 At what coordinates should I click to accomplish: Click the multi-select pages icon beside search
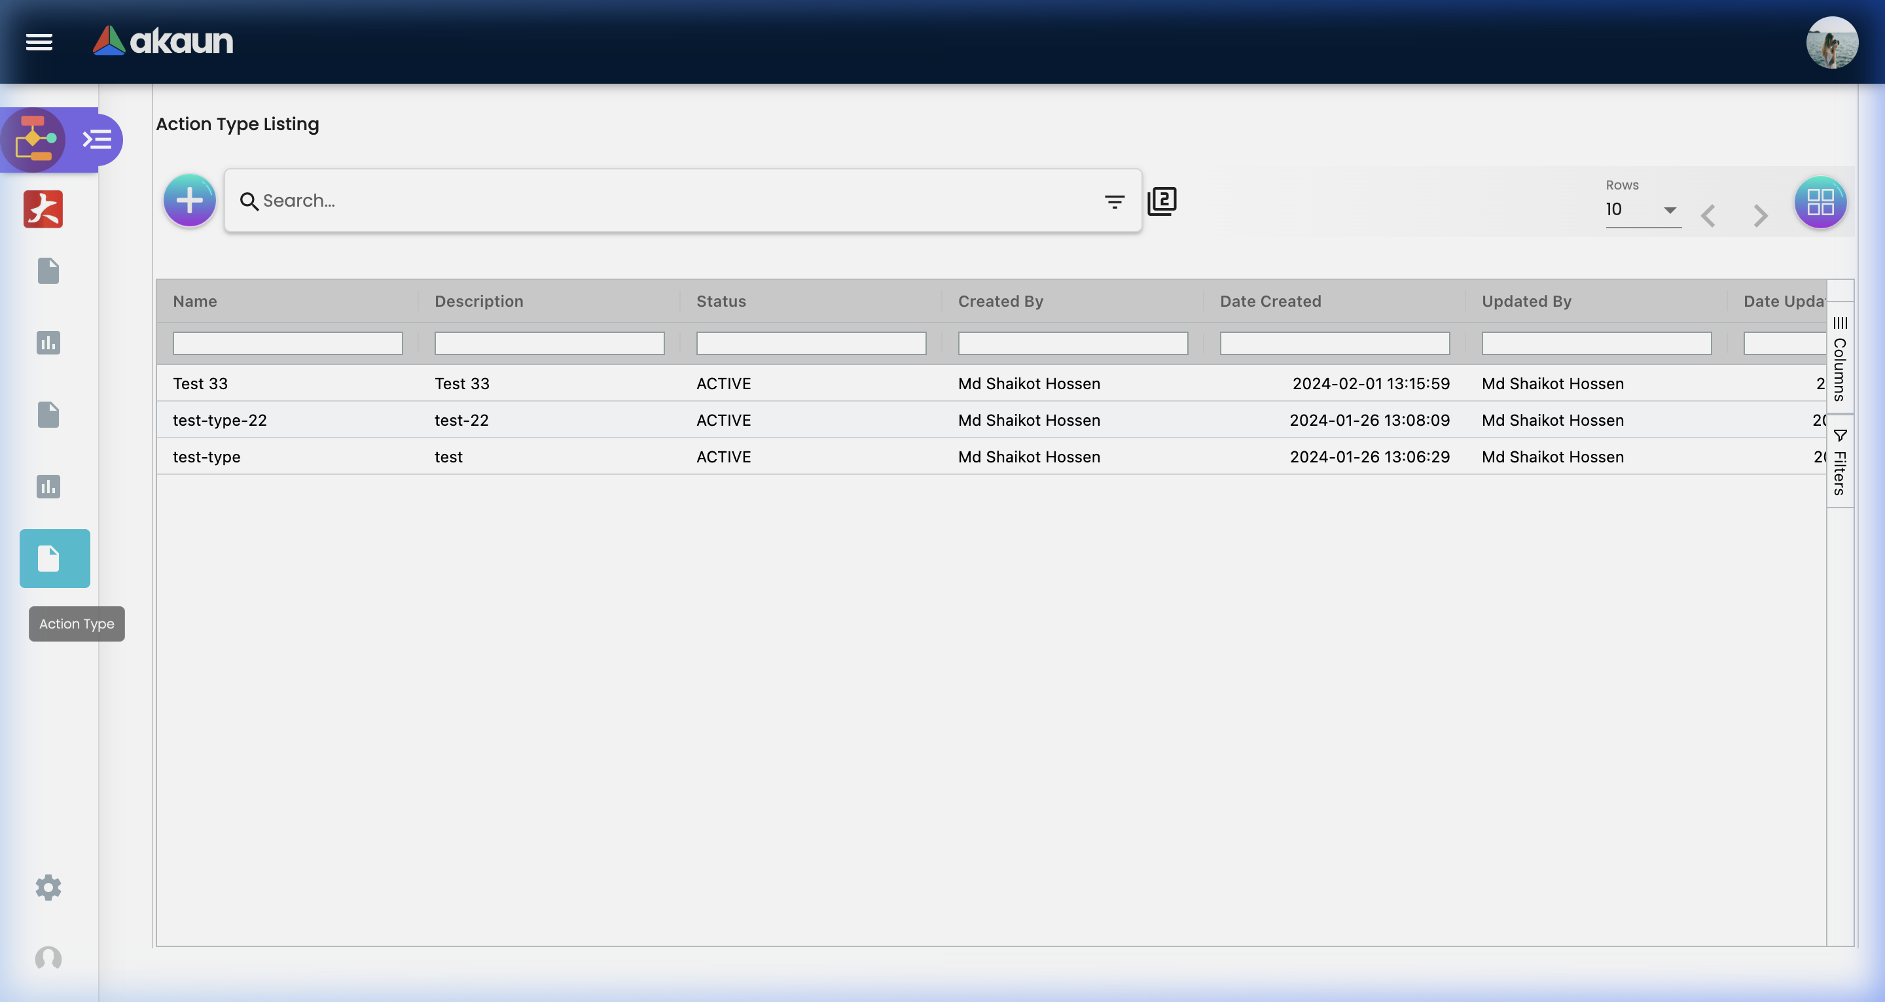1162,201
